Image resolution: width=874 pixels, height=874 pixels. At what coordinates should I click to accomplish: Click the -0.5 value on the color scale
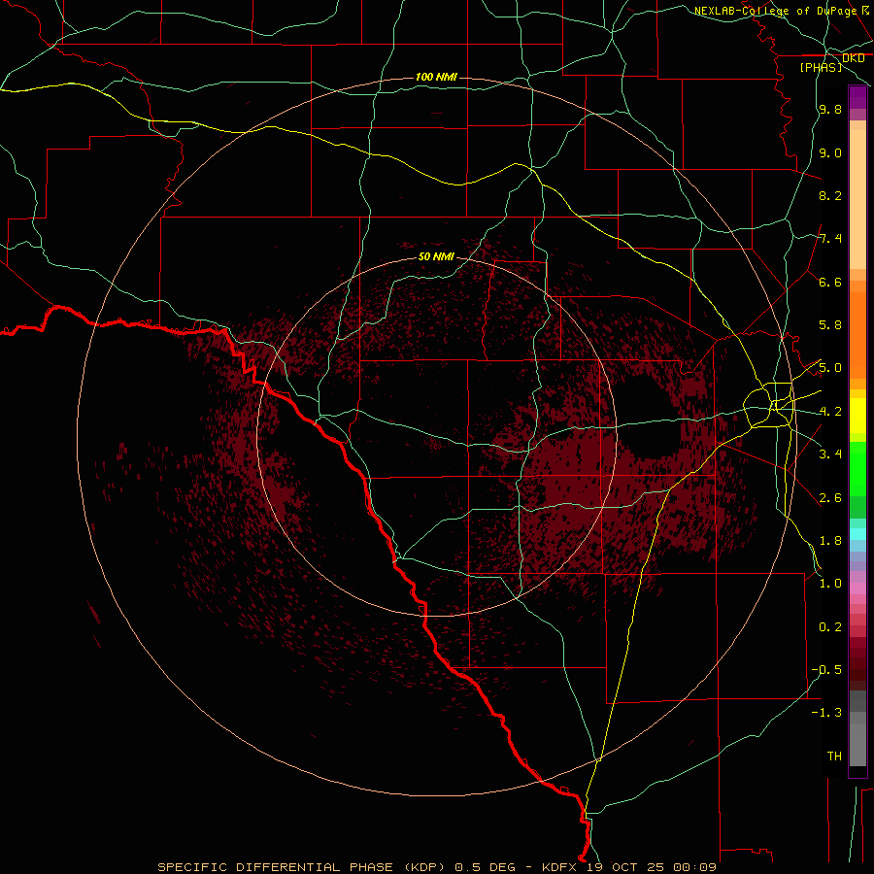tap(826, 670)
